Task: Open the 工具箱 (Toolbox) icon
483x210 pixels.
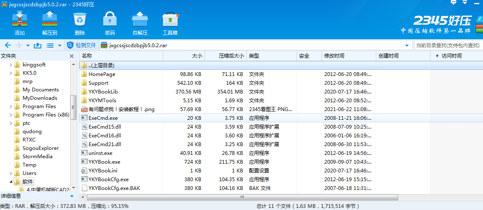Action: (170, 19)
